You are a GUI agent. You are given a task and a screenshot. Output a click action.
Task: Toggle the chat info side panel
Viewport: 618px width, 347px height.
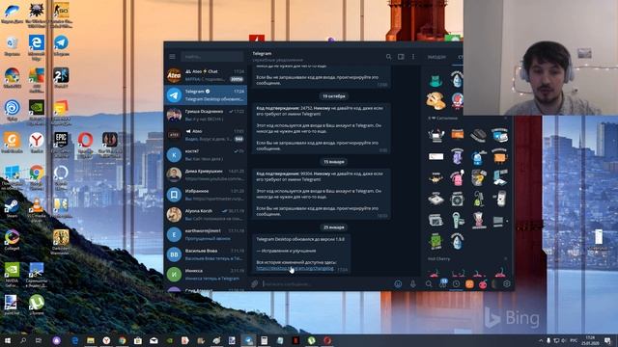pyautogui.click(x=401, y=57)
